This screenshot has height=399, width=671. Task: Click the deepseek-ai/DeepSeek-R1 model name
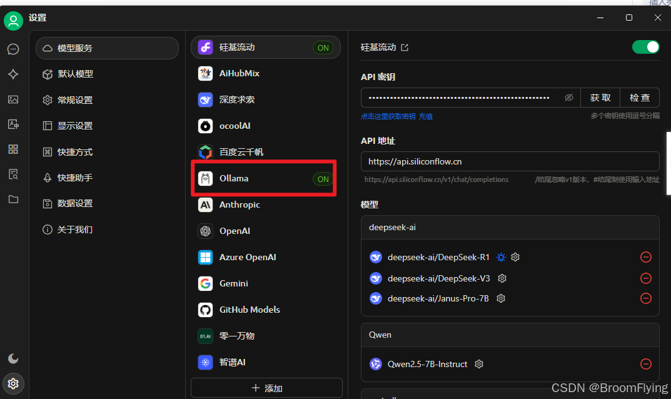pyautogui.click(x=438, y=257)
